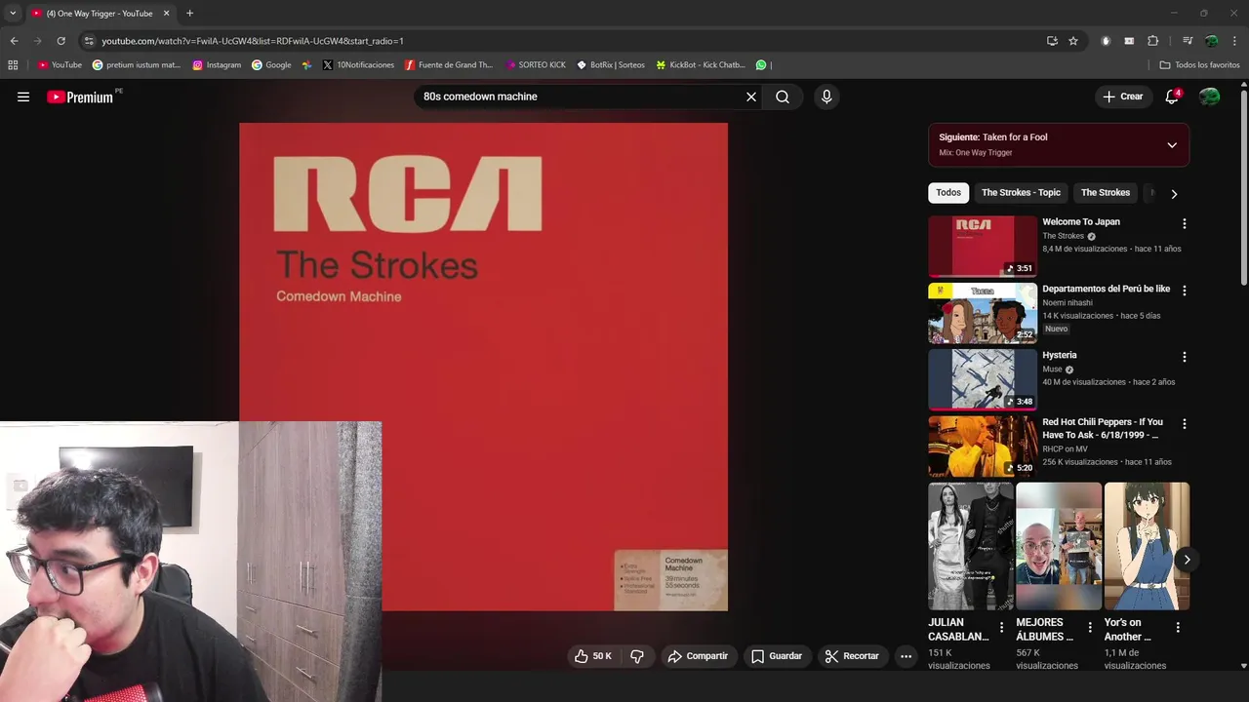Go to The Strokes channel under Welcome To Japan

[1063, 236]
